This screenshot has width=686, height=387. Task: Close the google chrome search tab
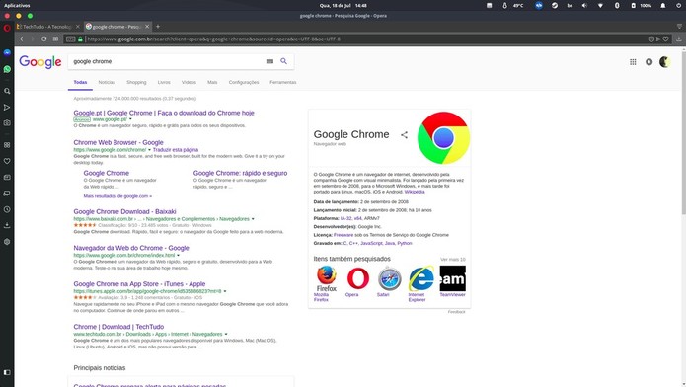click(x=147, y=27)
